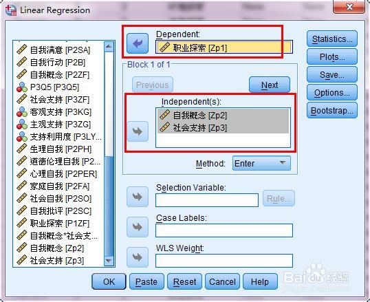Click arrow button next to Selection Variable
The height and width of the screenshot is (302, 370).
(x=138, y=197)
